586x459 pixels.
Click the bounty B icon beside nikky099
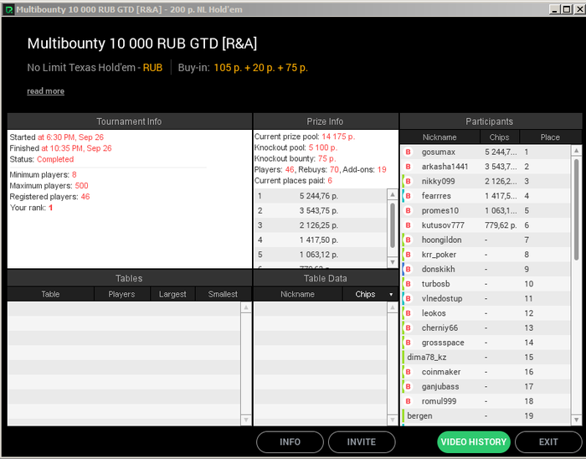409,181
